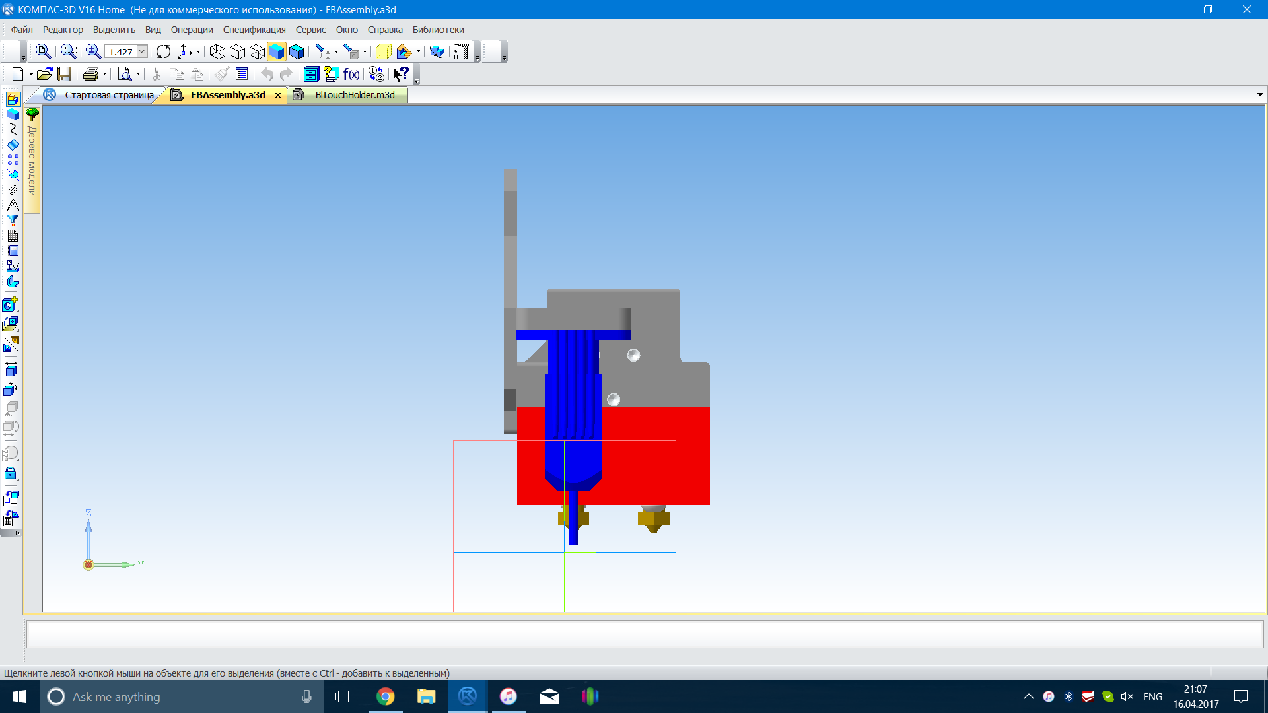Viewport: 1268px width, 713px height.
Task: Open the Библиотеки menu
Action: coord(439,30)
